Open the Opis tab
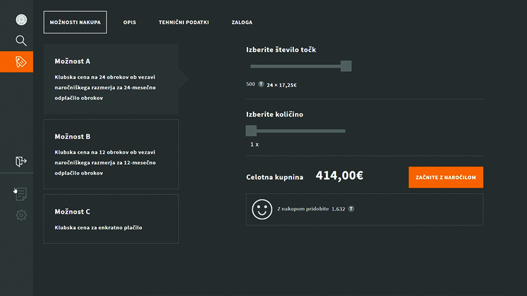 point(130,22)
